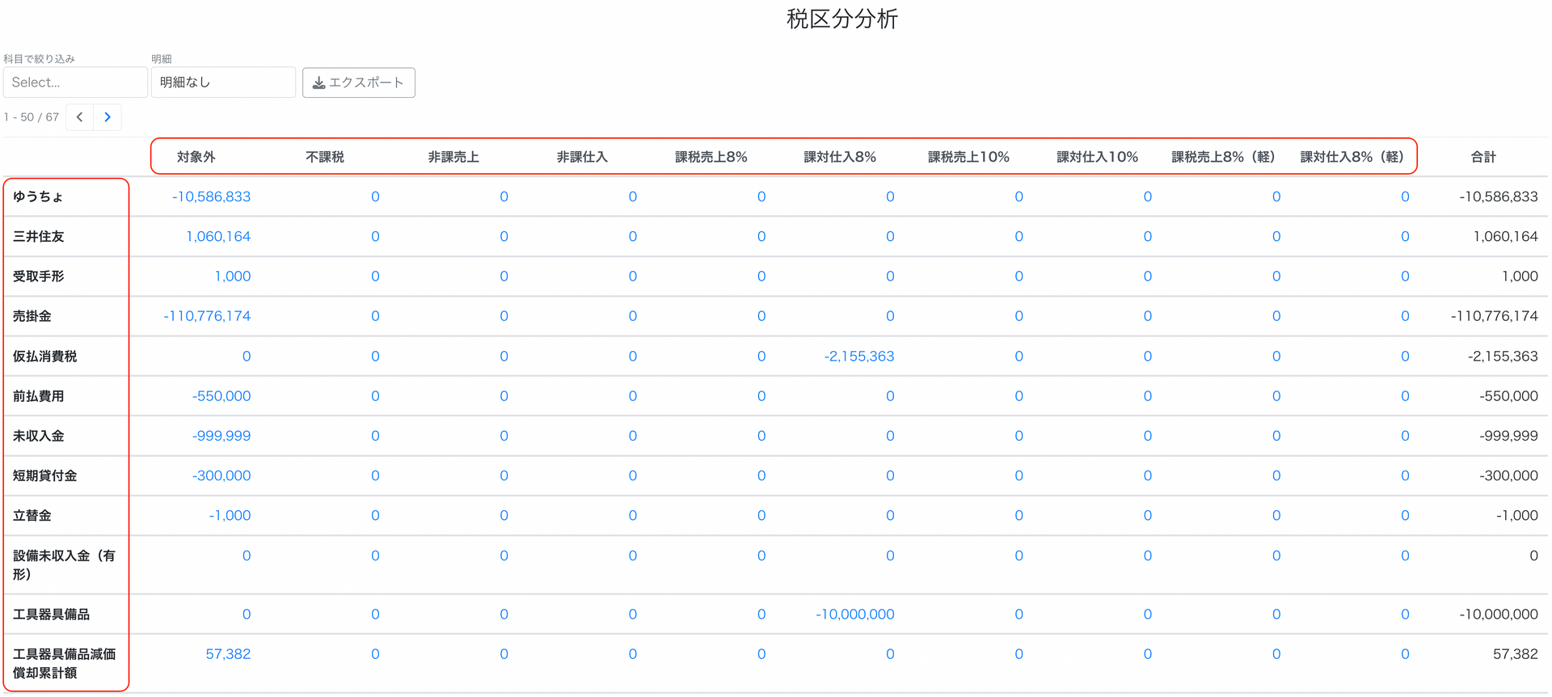
Task: Open the -550,000 value for 前払費用
Action: coord(221,396)
